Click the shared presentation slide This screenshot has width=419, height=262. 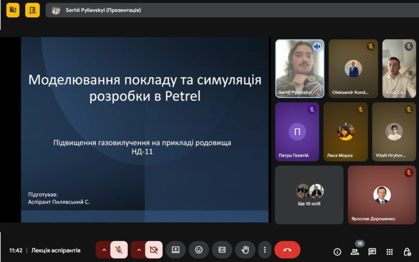point(145,129)
